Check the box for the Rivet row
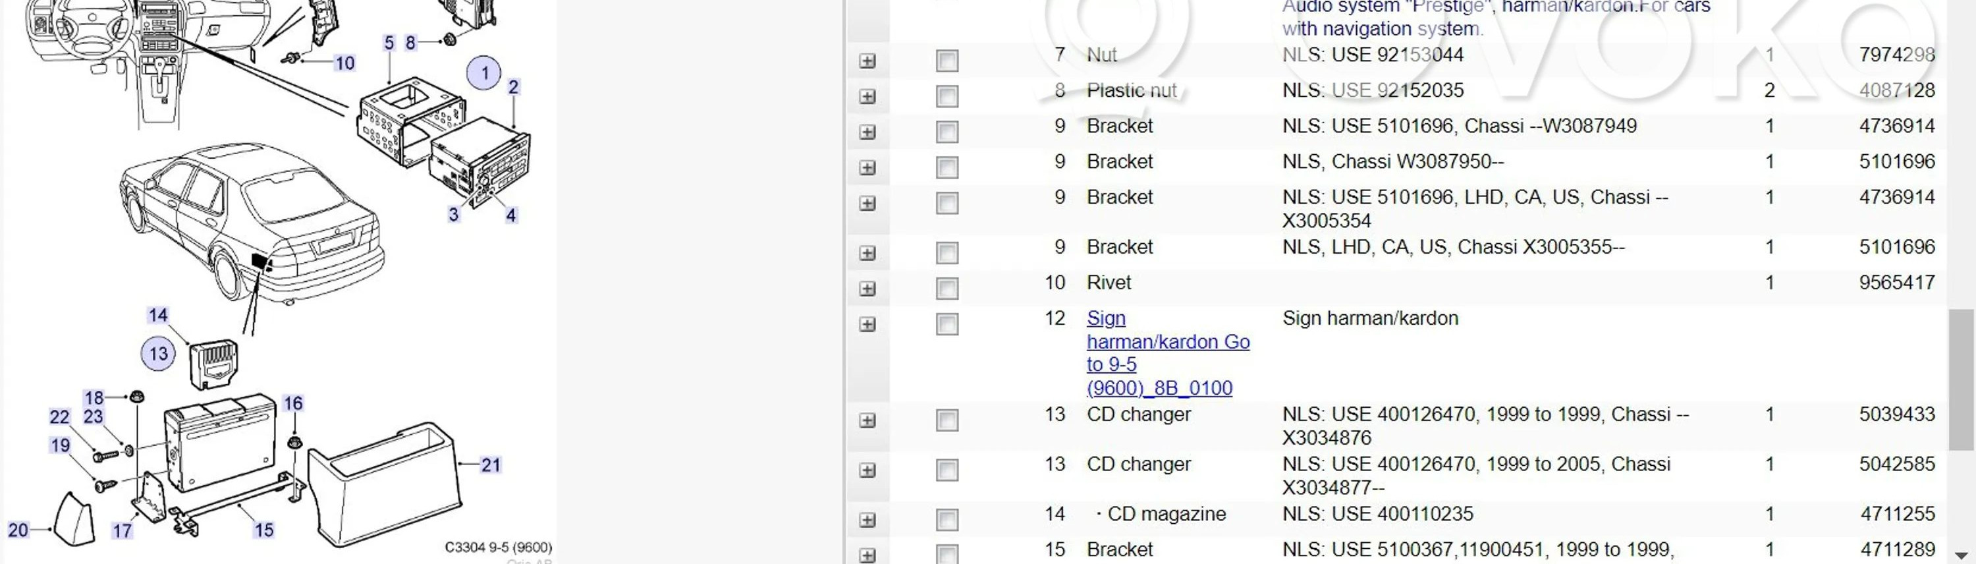Image resolution: width=1976 pixels, height=564 pixels. (x=947, y=289)
